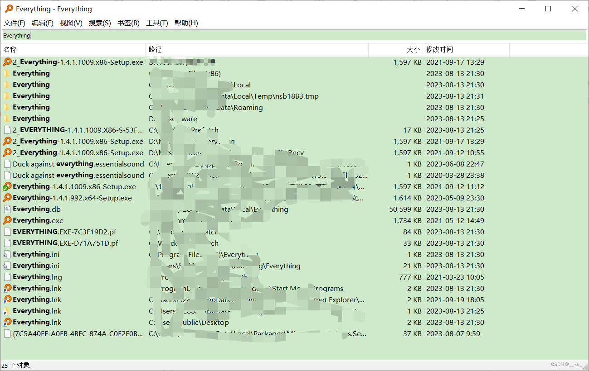This screenshot has height=371, width=589.
Task: Click the path ending in Public\Desktop
Action: [189, 322]
